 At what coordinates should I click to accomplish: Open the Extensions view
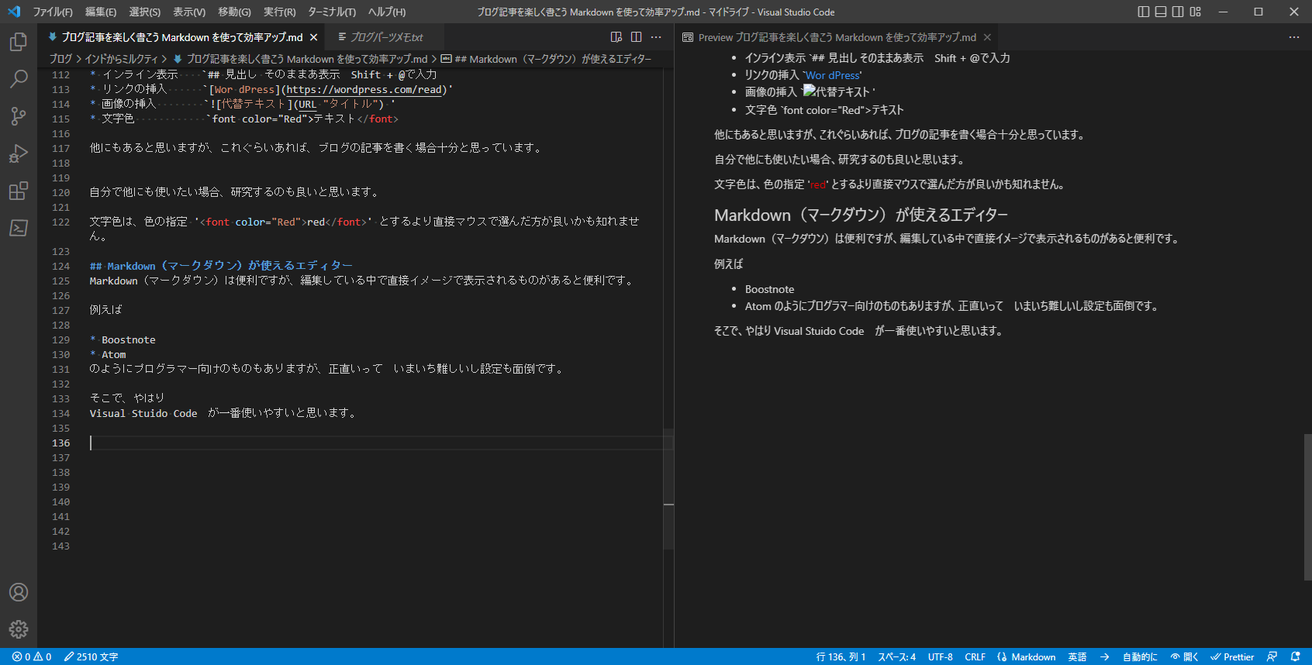tap(19, 191)
